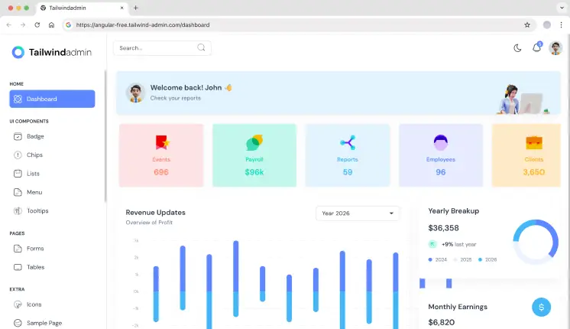Click the Payroll chat bubbles icon
Viewport: 570px width, 329px height.
click(x=254, y=142)
